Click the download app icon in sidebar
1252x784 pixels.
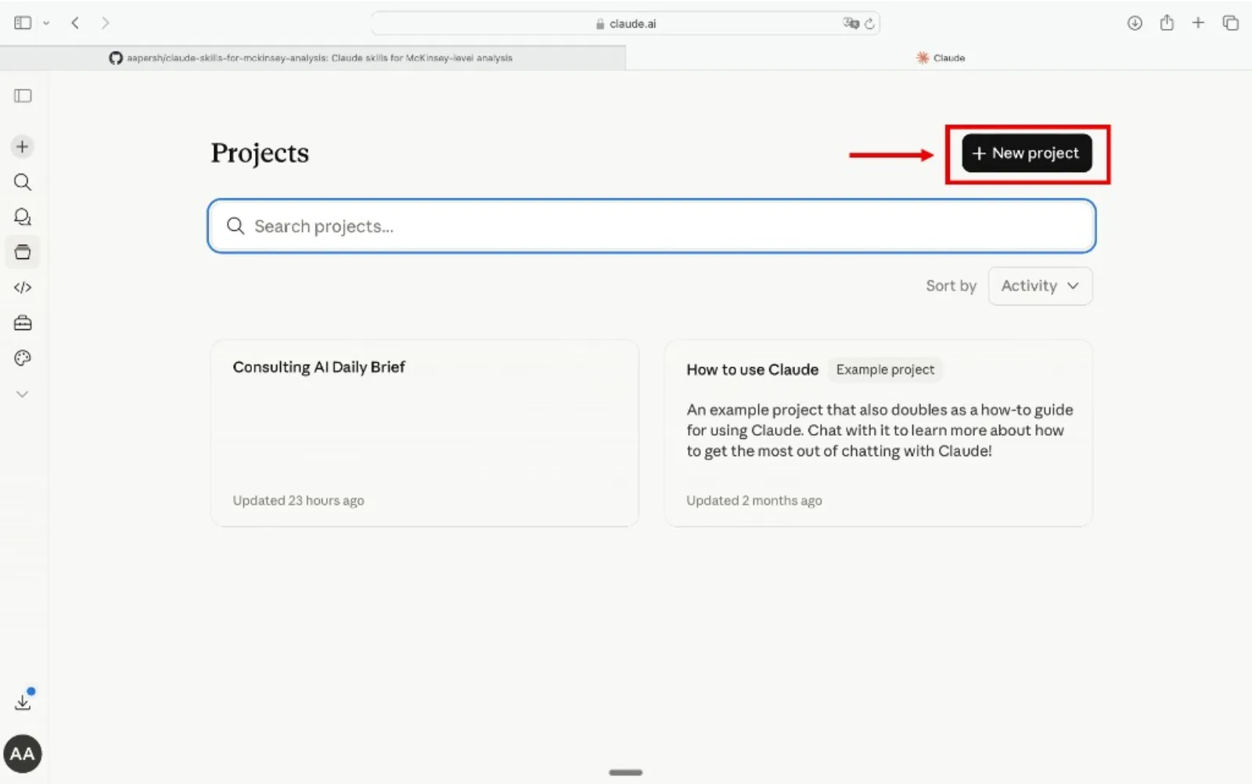(23, 701)
